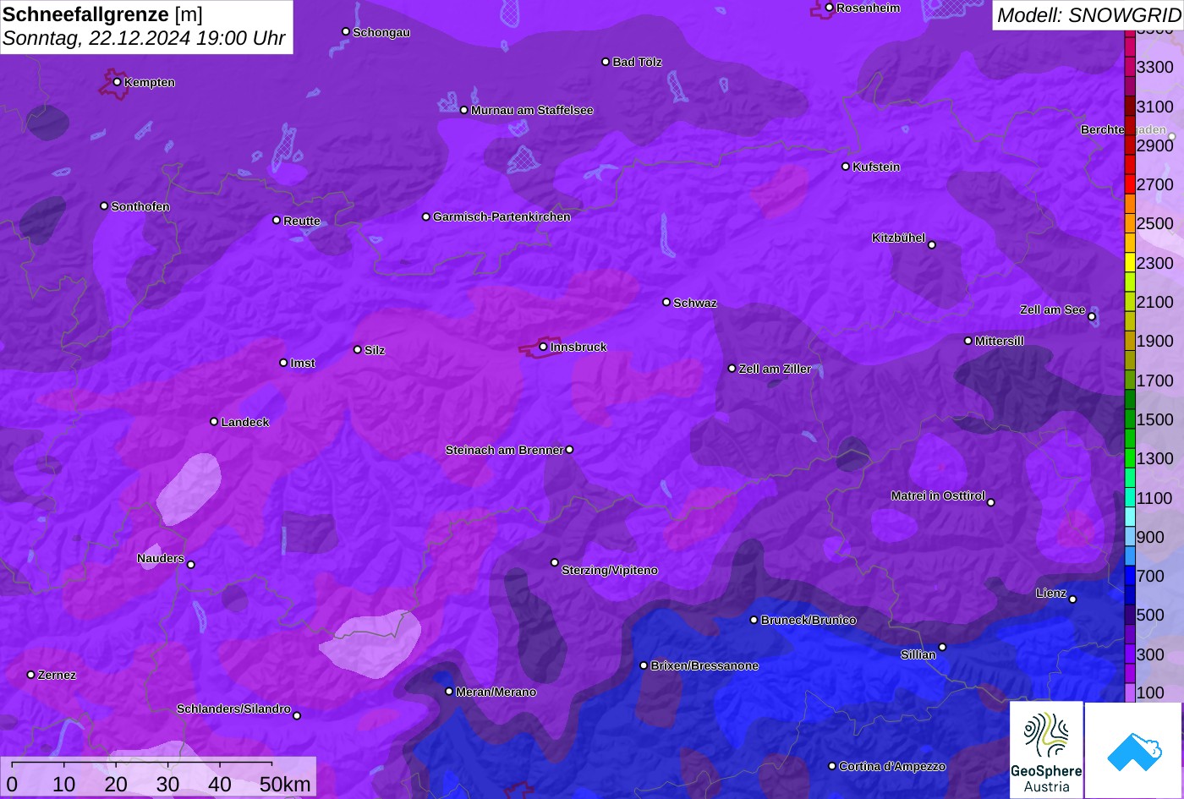Click the Innsbruck city marker
The width and height of the screenshot is (1184, 799).
(543, 347)
